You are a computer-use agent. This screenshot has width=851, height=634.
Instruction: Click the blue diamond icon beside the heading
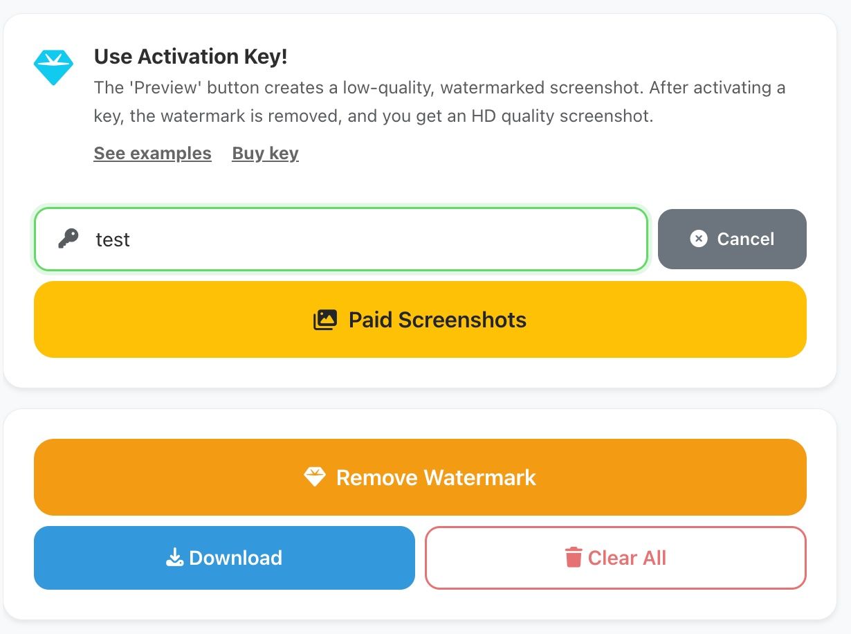tap(53, 66)
